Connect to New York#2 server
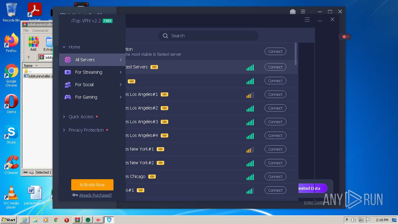The image size is (398, 224). click(x=275, y=163)
